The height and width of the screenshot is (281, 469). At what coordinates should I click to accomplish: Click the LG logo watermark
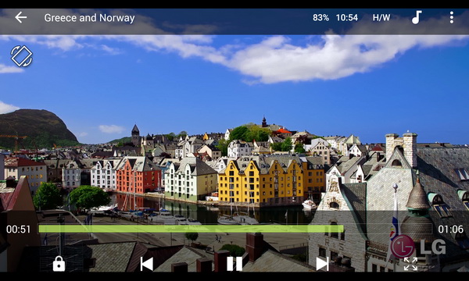pyautogui.click(x=418, y=247)
